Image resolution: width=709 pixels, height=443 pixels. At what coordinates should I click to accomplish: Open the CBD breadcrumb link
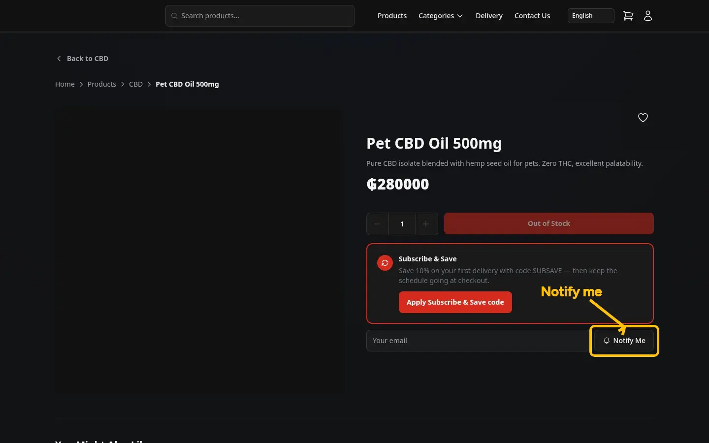(x=136, y=84)
